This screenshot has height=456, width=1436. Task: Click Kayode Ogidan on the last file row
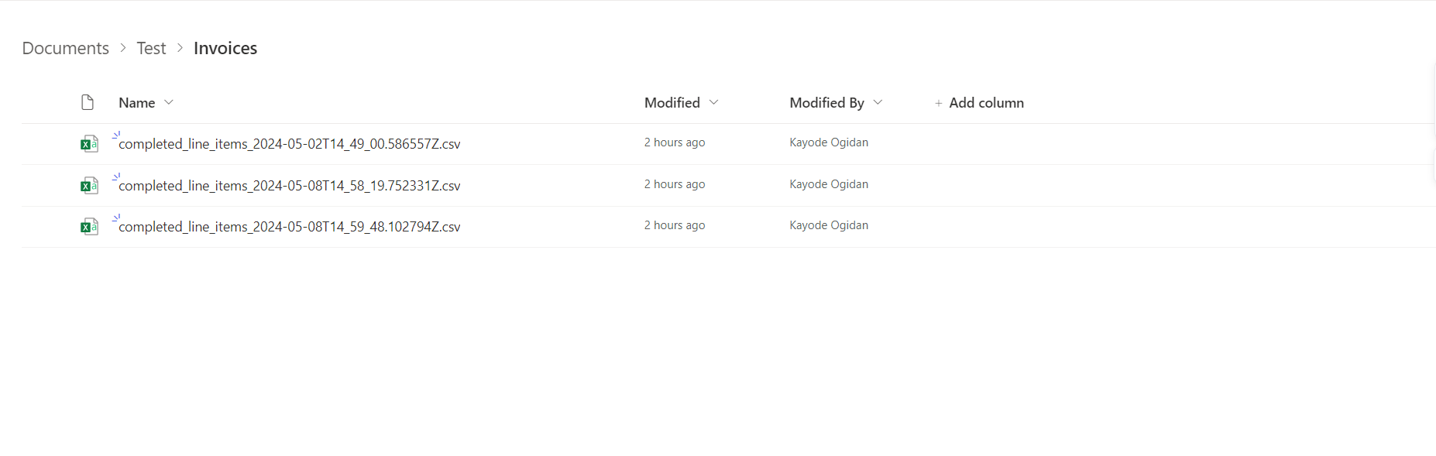829,225
